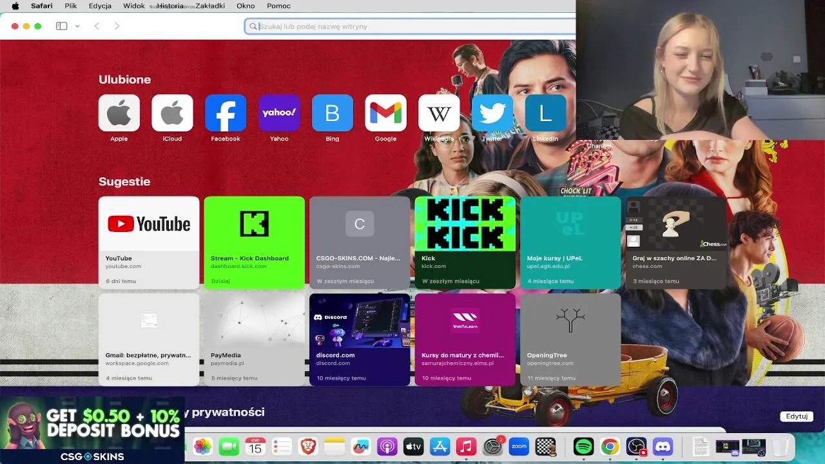
Task: Launch Podcasts from the Dock
Action: pyautogui.click(x=387, y=447)
